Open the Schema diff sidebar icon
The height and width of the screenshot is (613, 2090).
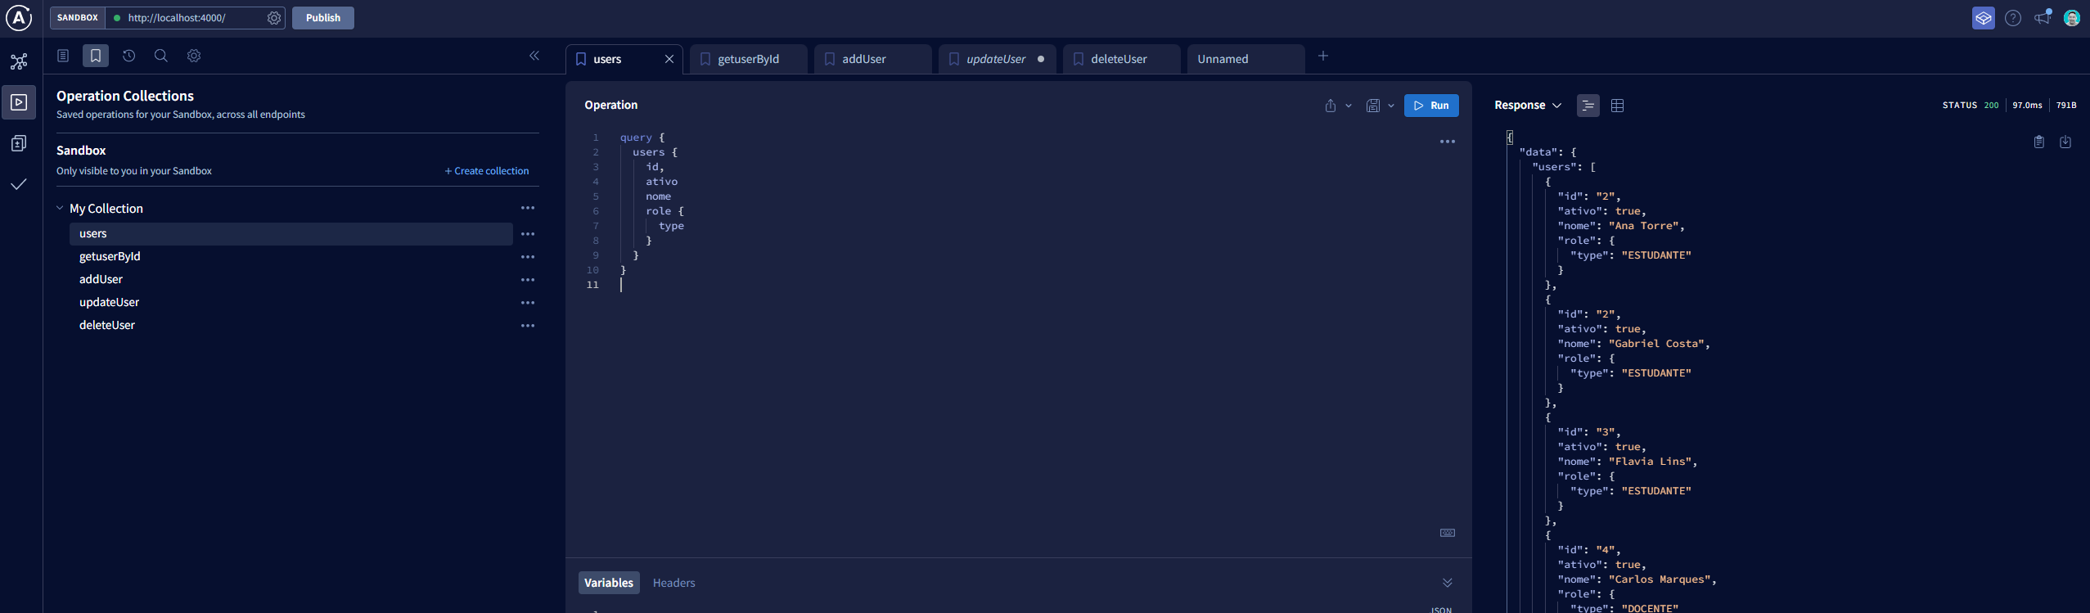coord(19,143)
